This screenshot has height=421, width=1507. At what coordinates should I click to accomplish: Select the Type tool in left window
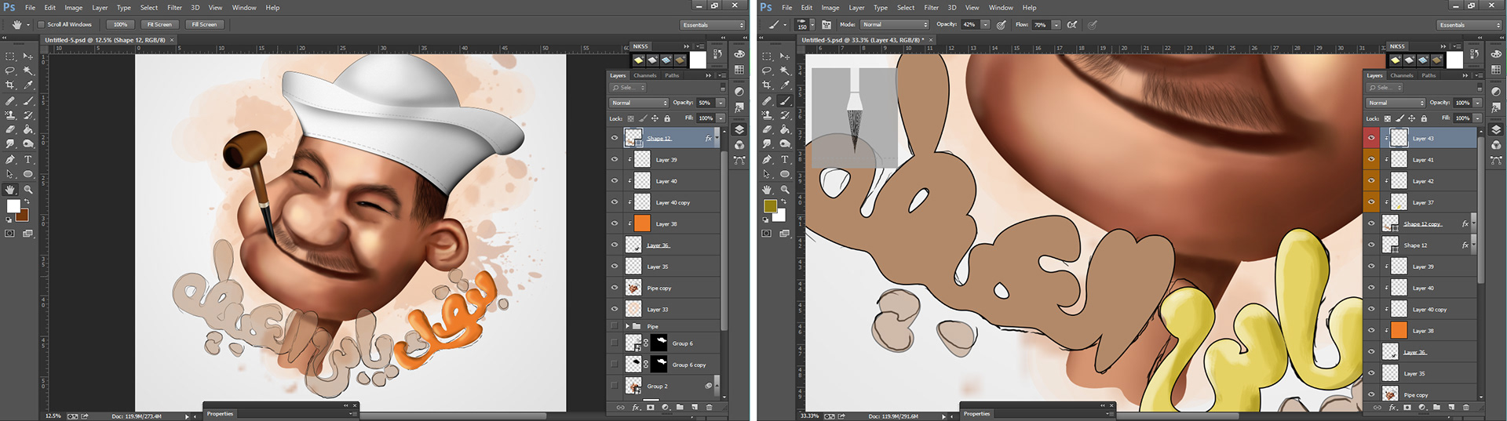click(x=28, y=159)
